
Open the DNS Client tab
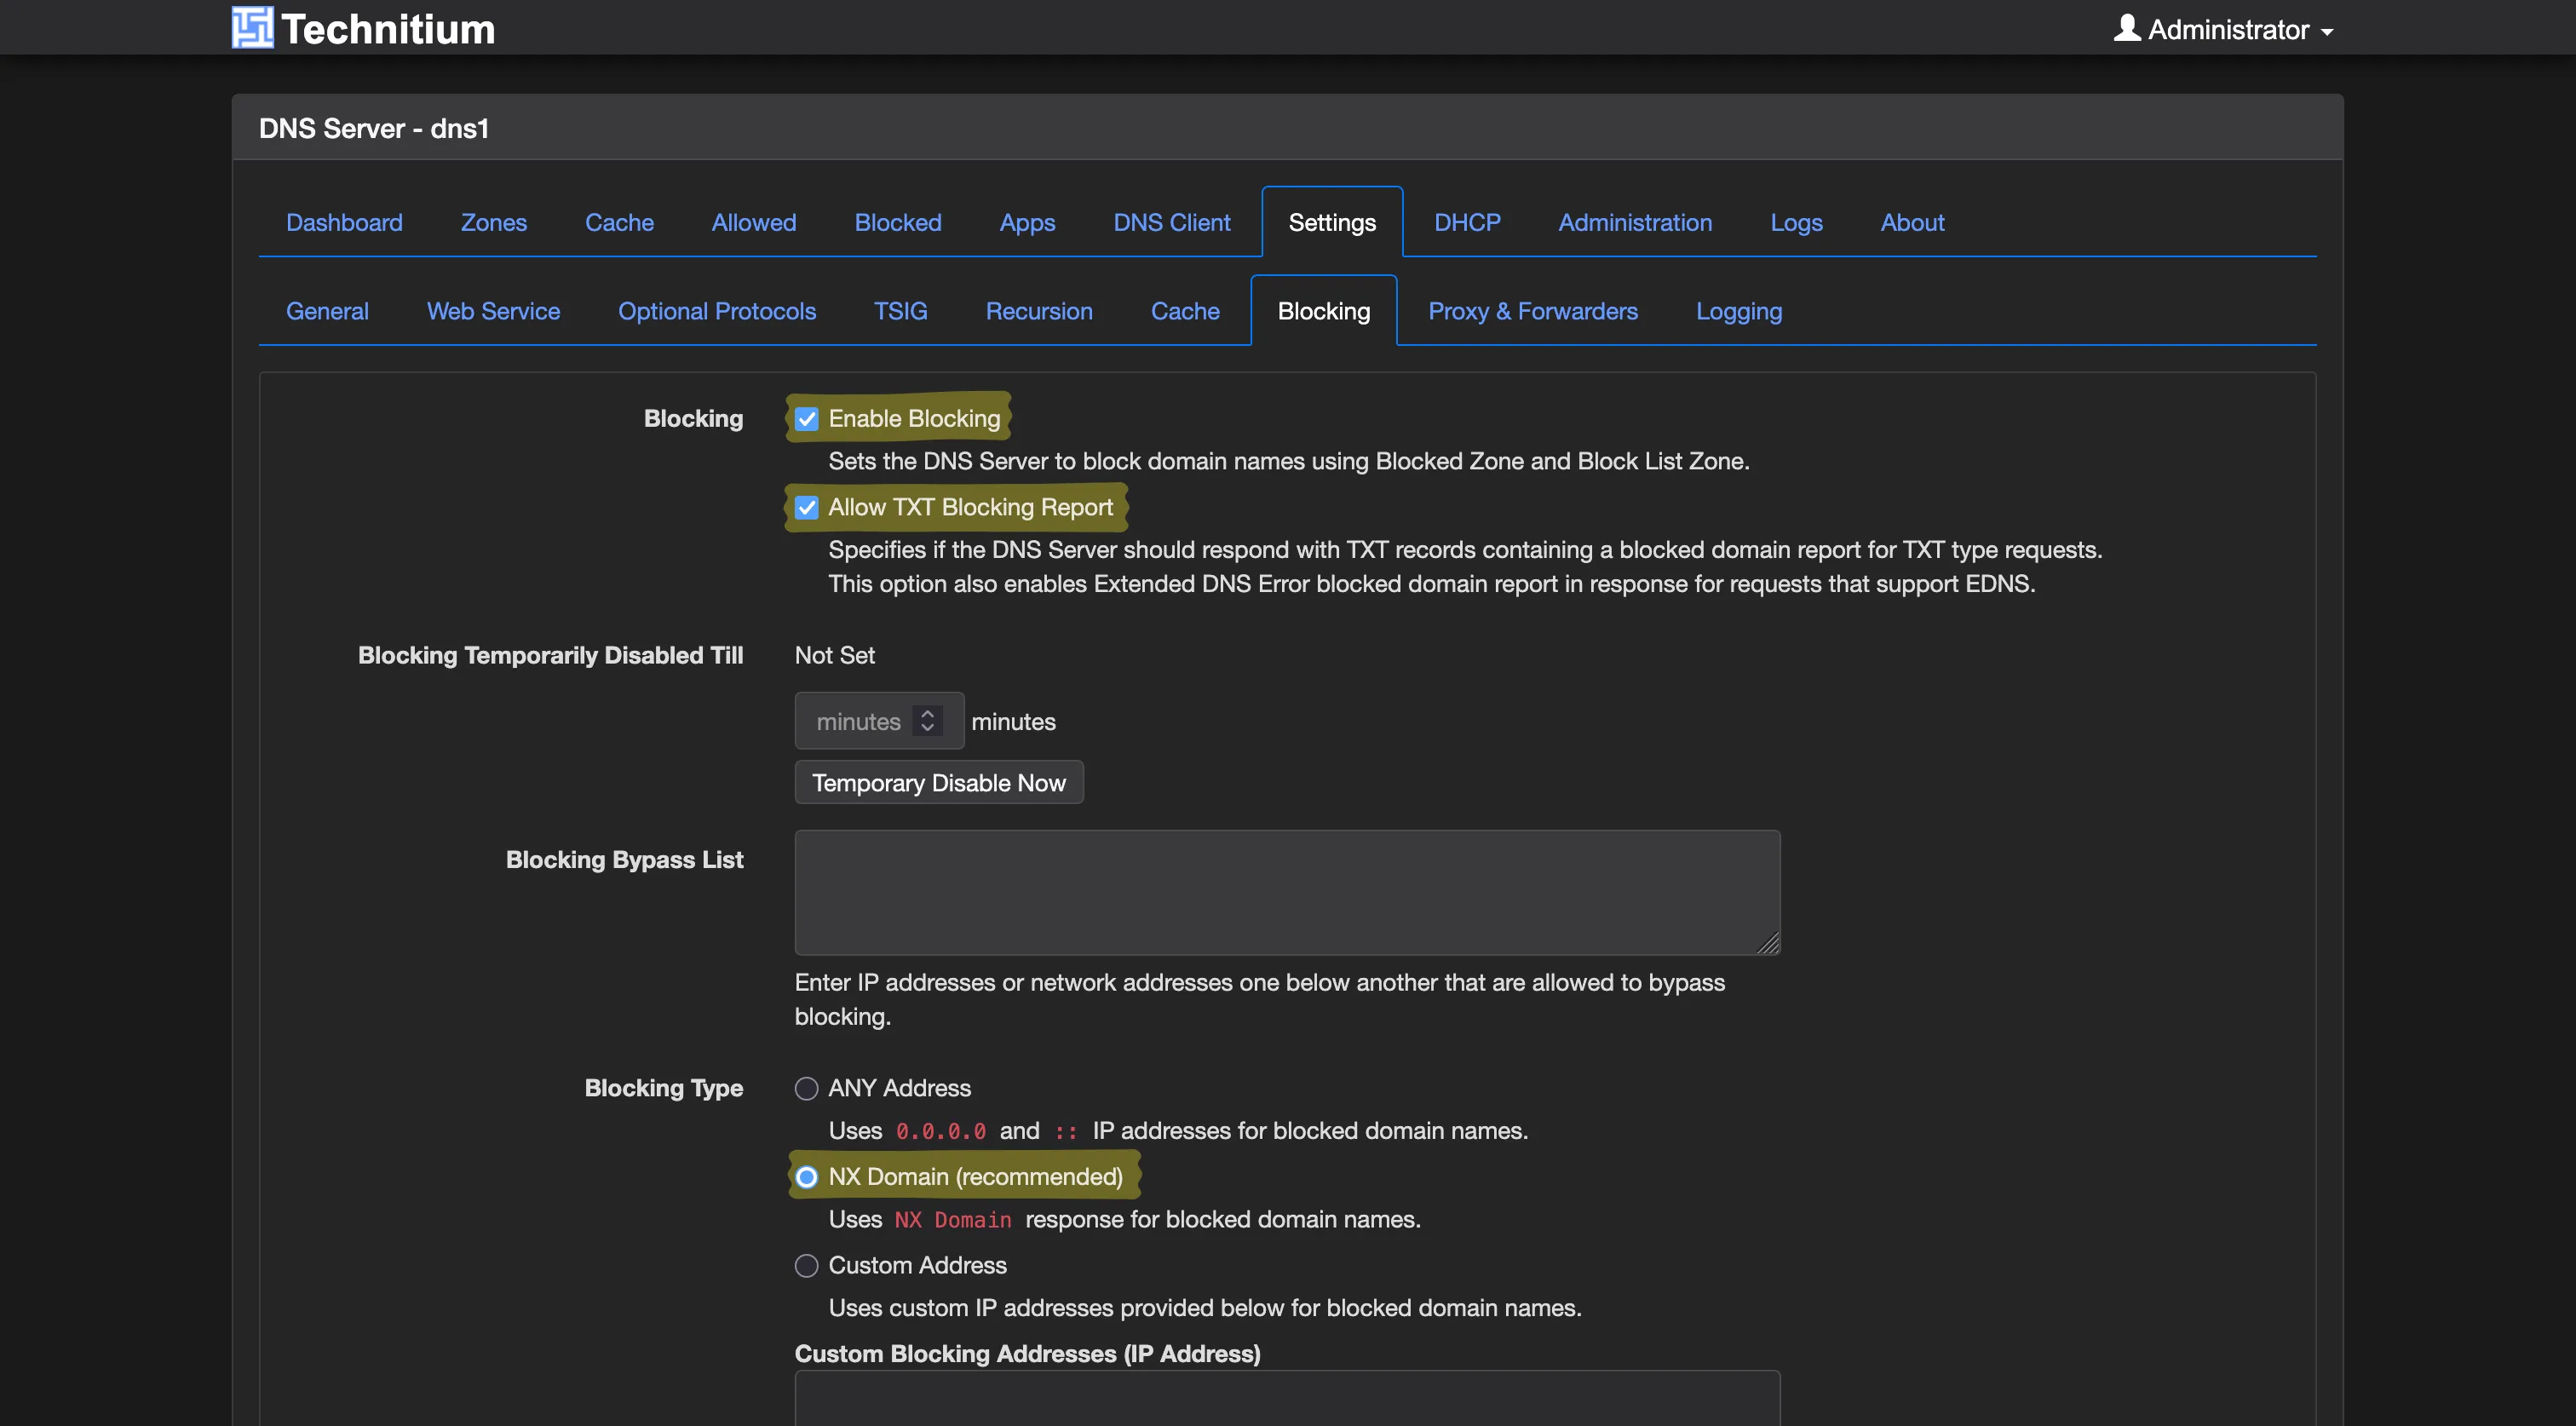coord(1171,222)
